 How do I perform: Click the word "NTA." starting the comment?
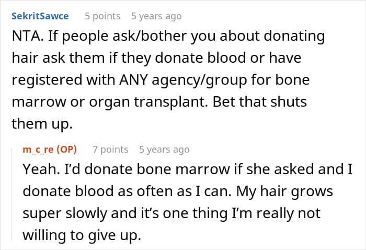(x=26, y=37)
